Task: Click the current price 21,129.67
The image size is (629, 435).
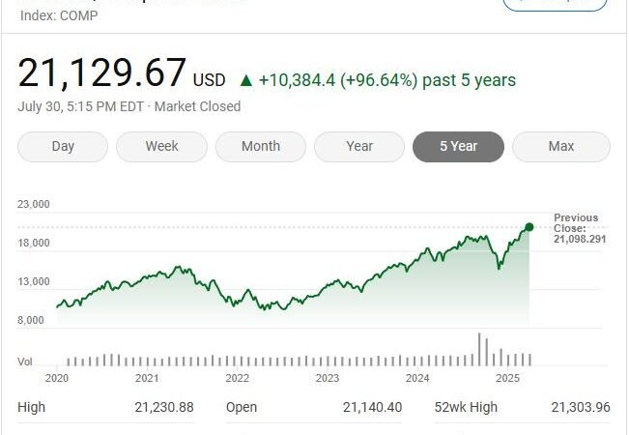Action: (101, 74)
